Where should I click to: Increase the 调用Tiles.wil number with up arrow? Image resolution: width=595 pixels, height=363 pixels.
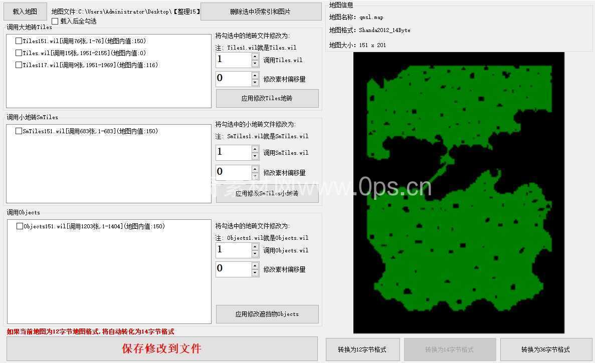[x=255, y=57]
